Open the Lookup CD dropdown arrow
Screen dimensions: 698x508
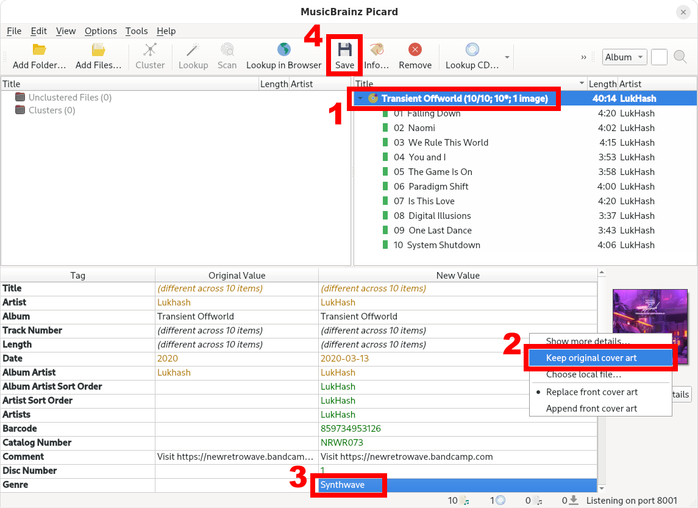point(507,57)
